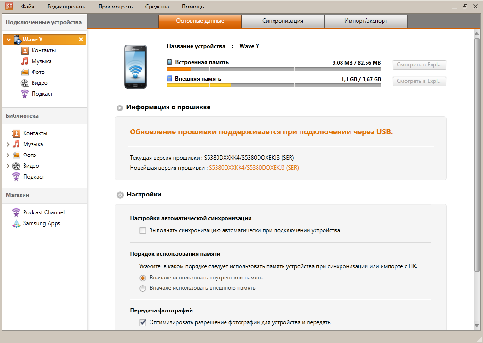Click the Wave Y device icon in sidebar
Image resolution: width=483 pixels, height=343 pixels.
coord(17,40)
